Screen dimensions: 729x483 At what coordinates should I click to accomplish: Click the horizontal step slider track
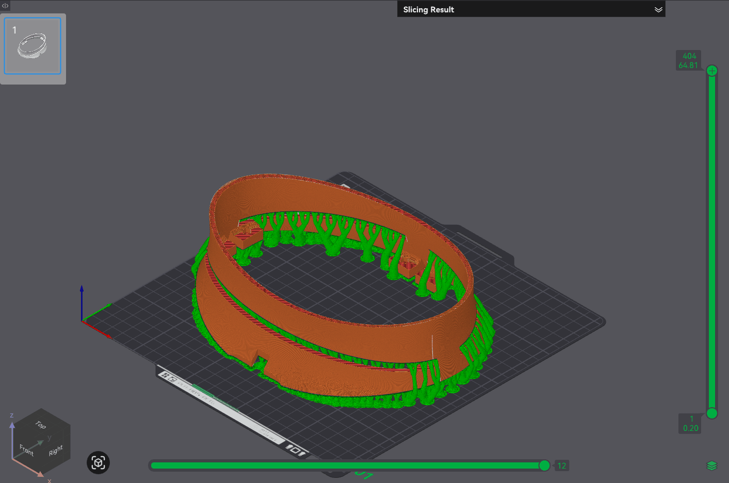coord(346,465)
